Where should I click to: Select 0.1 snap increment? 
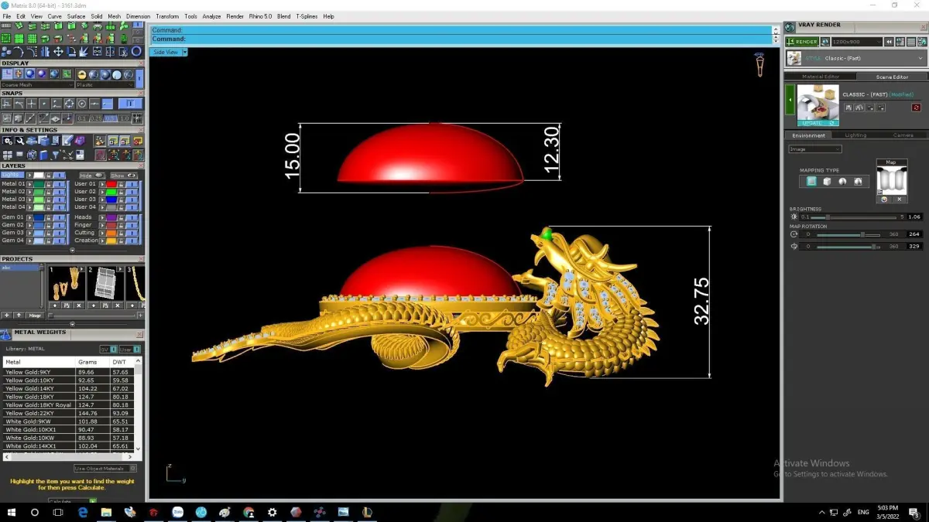click(x=82, y=118)
